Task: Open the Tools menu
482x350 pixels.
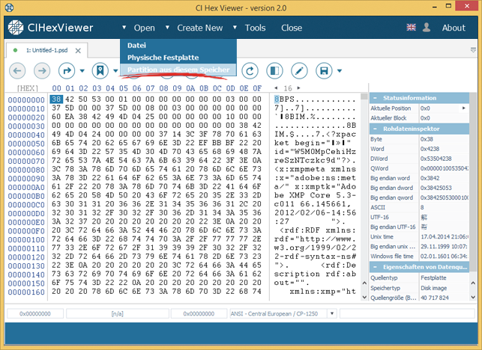Action: pos(255,28)
